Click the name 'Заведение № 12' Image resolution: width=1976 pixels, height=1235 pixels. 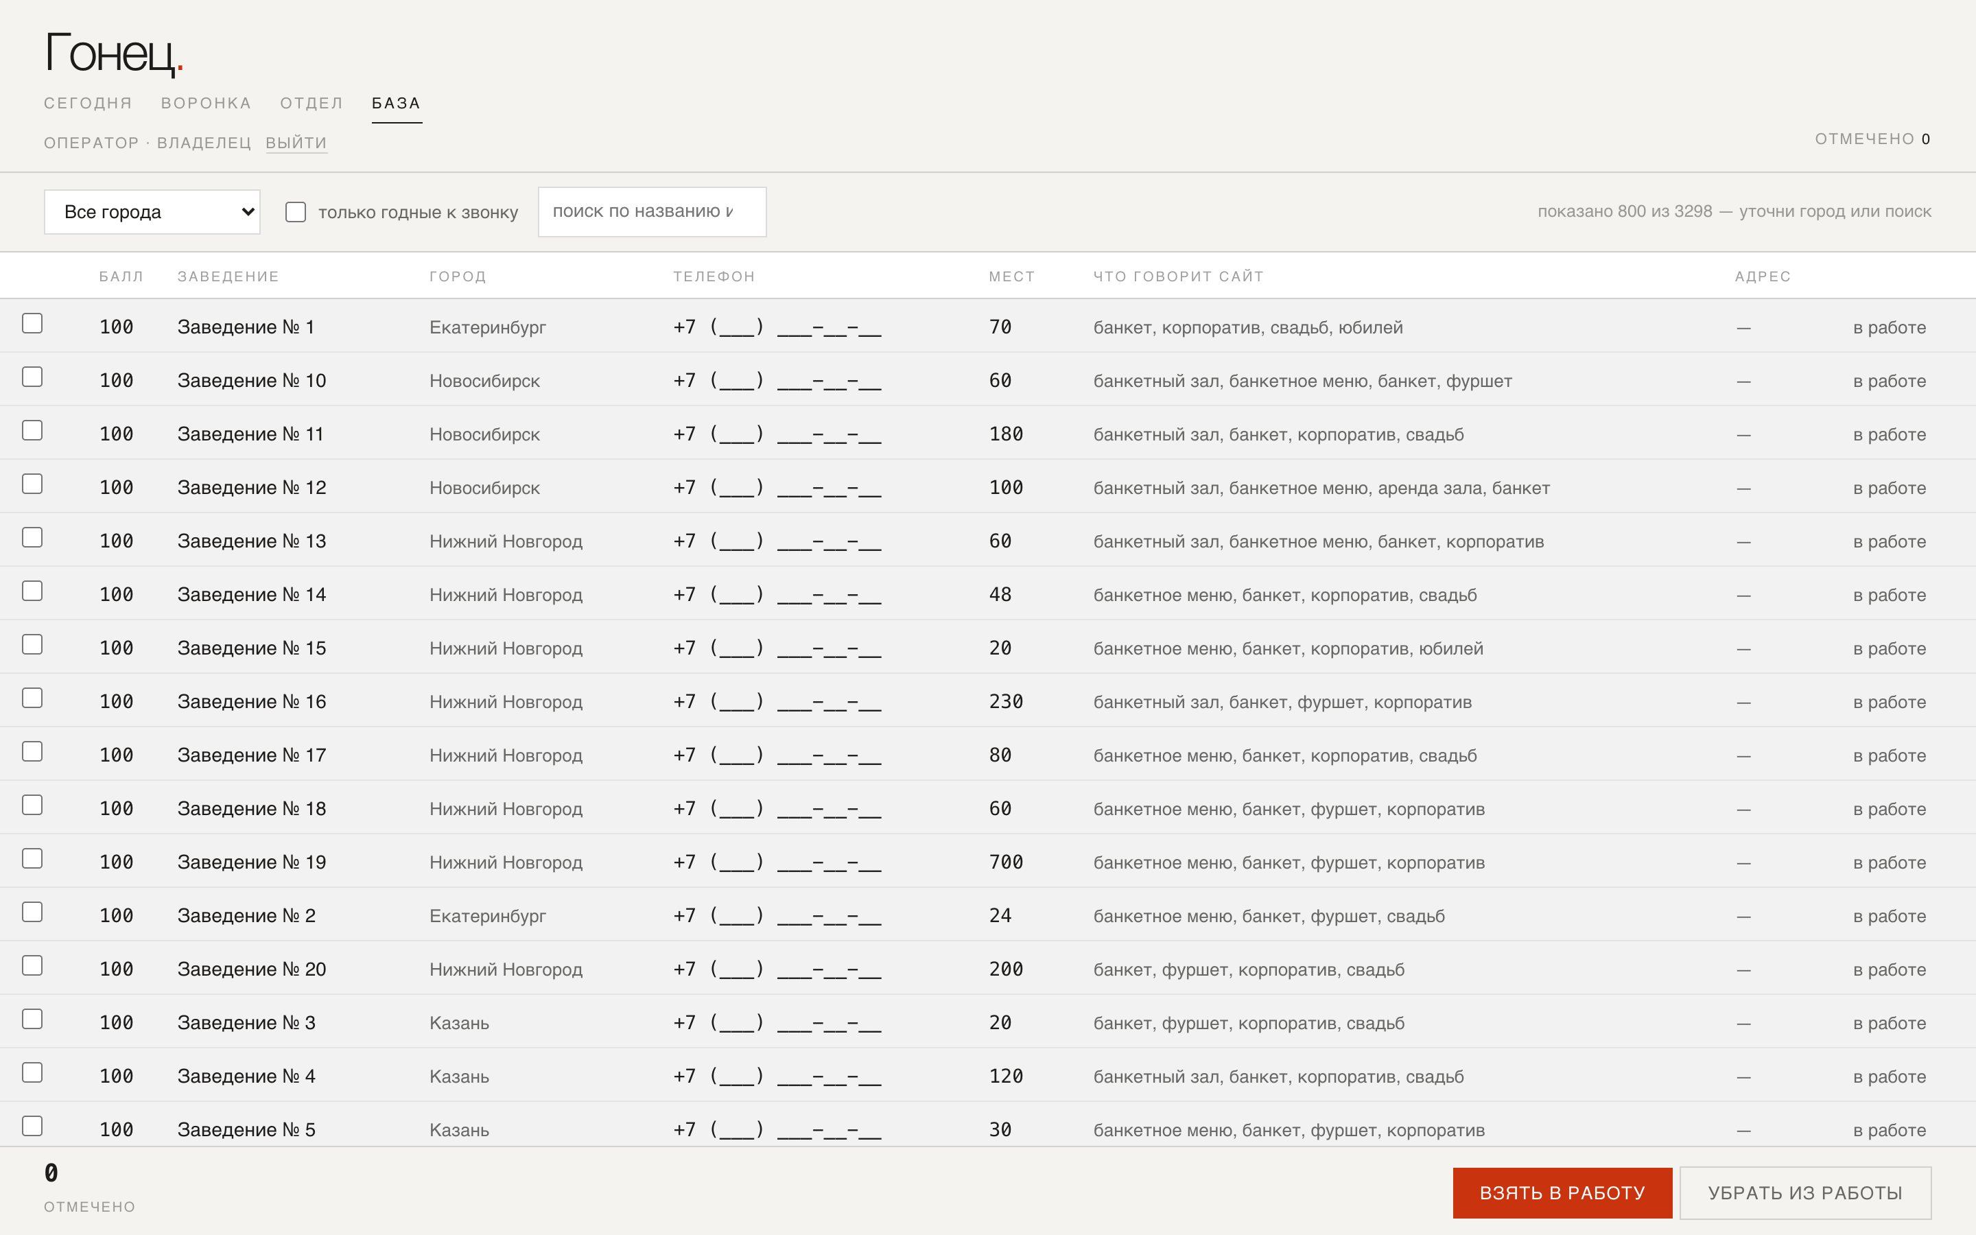coord(252,488)
